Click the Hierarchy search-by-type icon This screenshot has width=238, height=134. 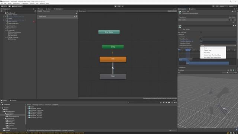click(35, 11)
